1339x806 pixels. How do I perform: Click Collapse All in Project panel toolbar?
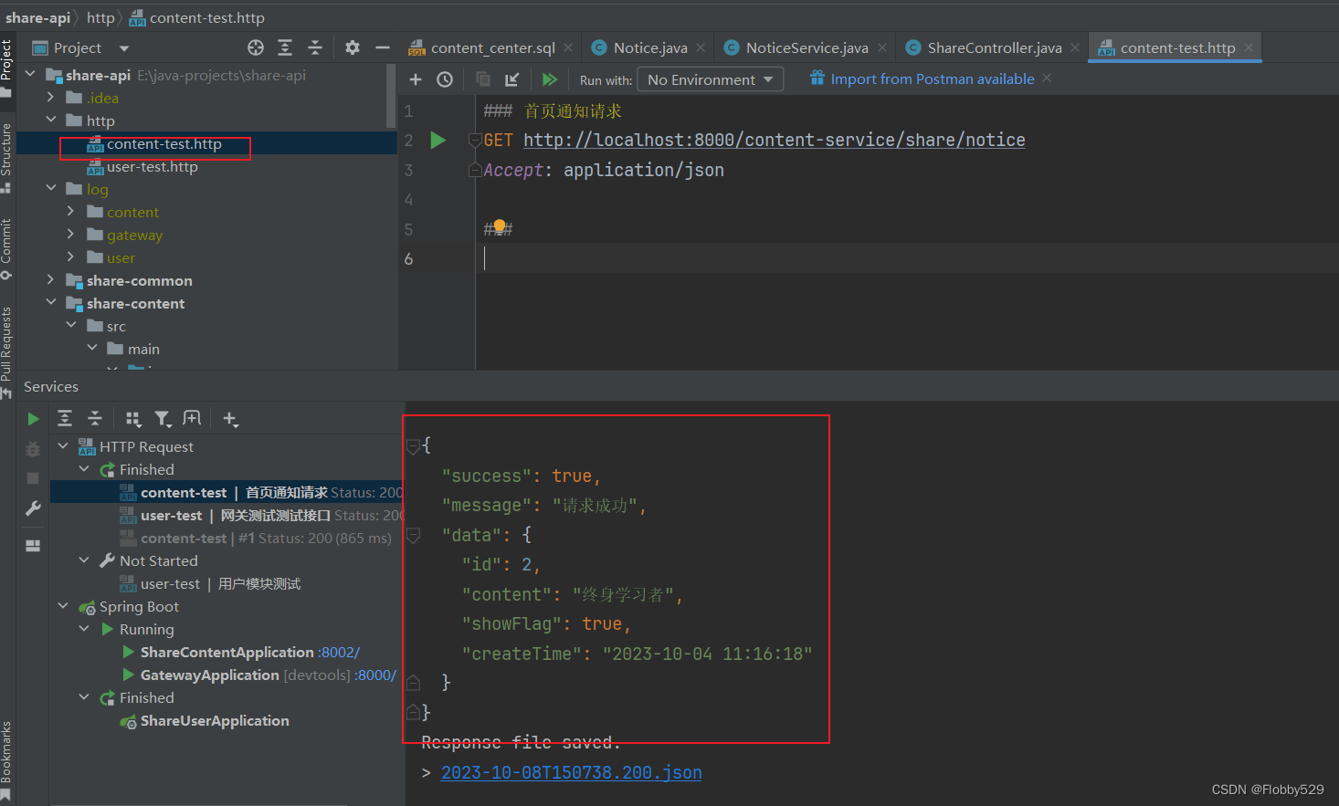click(315, 47)
